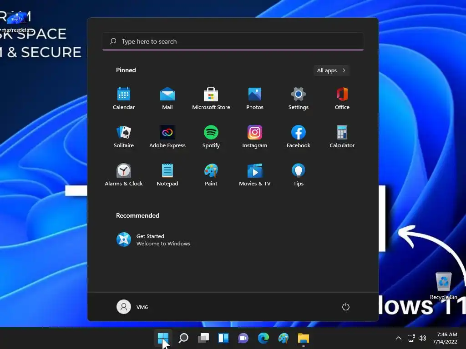Open the pinned Paint app
Screen dimensions: 466x349
coord(211,175)
